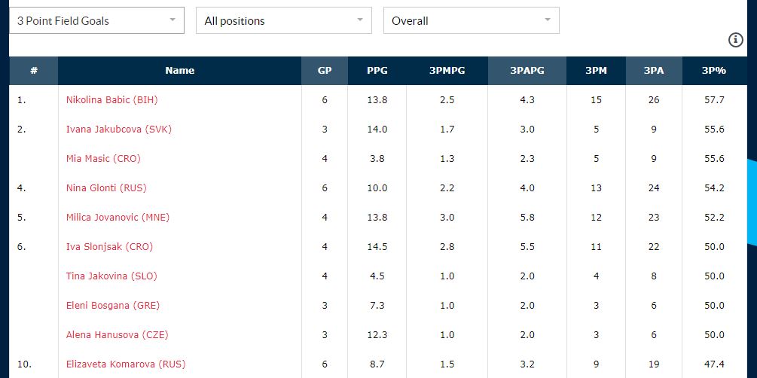The width and height of the screenshot is (757, 378).
Task: Click Elizaveta Komarova (RUS) name link
Action: coord(126,364)
